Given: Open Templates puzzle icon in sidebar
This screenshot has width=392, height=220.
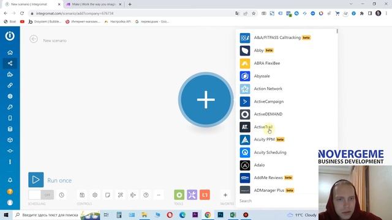Looking at the screenshot, I should tap(10, 75).
